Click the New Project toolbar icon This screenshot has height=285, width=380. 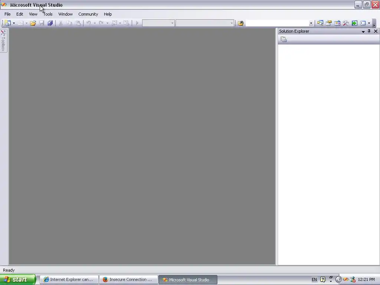pos(8,23)
